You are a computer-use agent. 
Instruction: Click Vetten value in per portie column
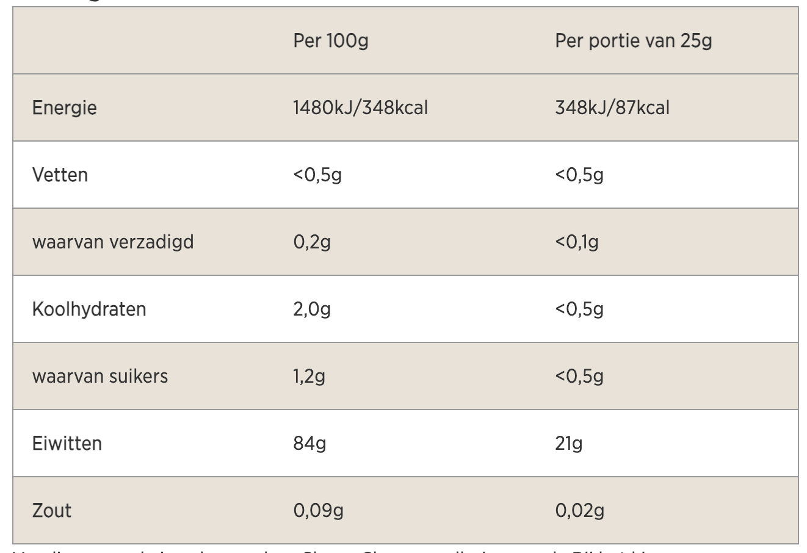pos(579,175)
